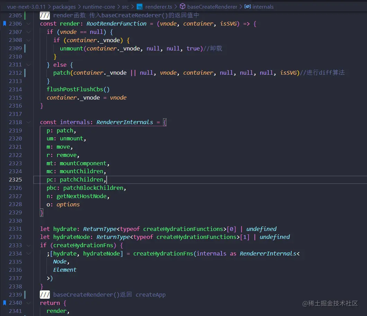Click patchChildren on line 2325
Screen dimensions: 367x316
(81, 180)
